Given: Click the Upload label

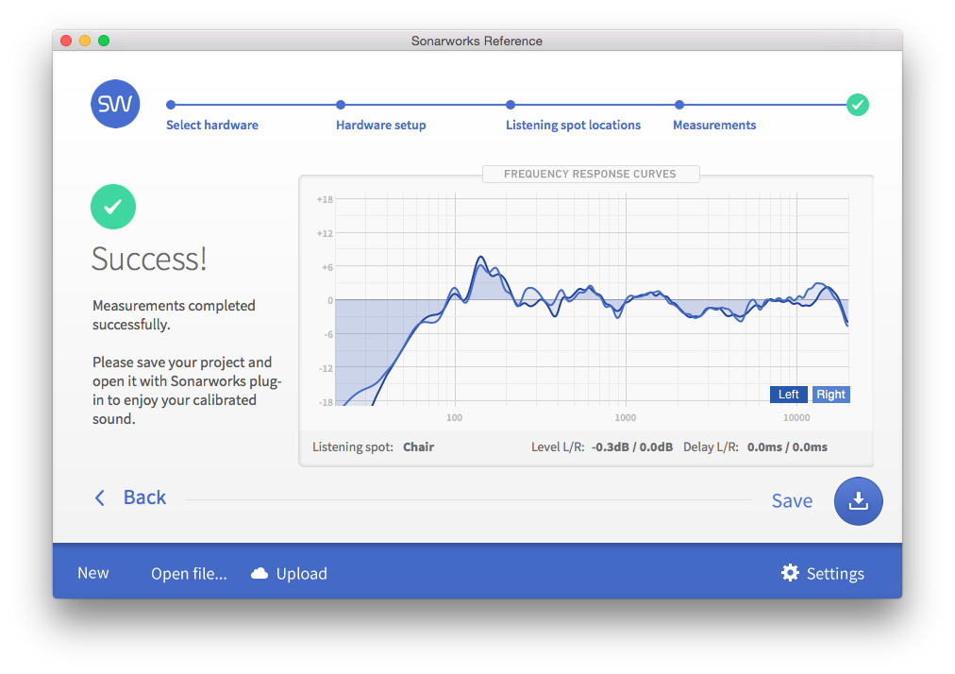Looking at the screenshot, I should (301, 574).
